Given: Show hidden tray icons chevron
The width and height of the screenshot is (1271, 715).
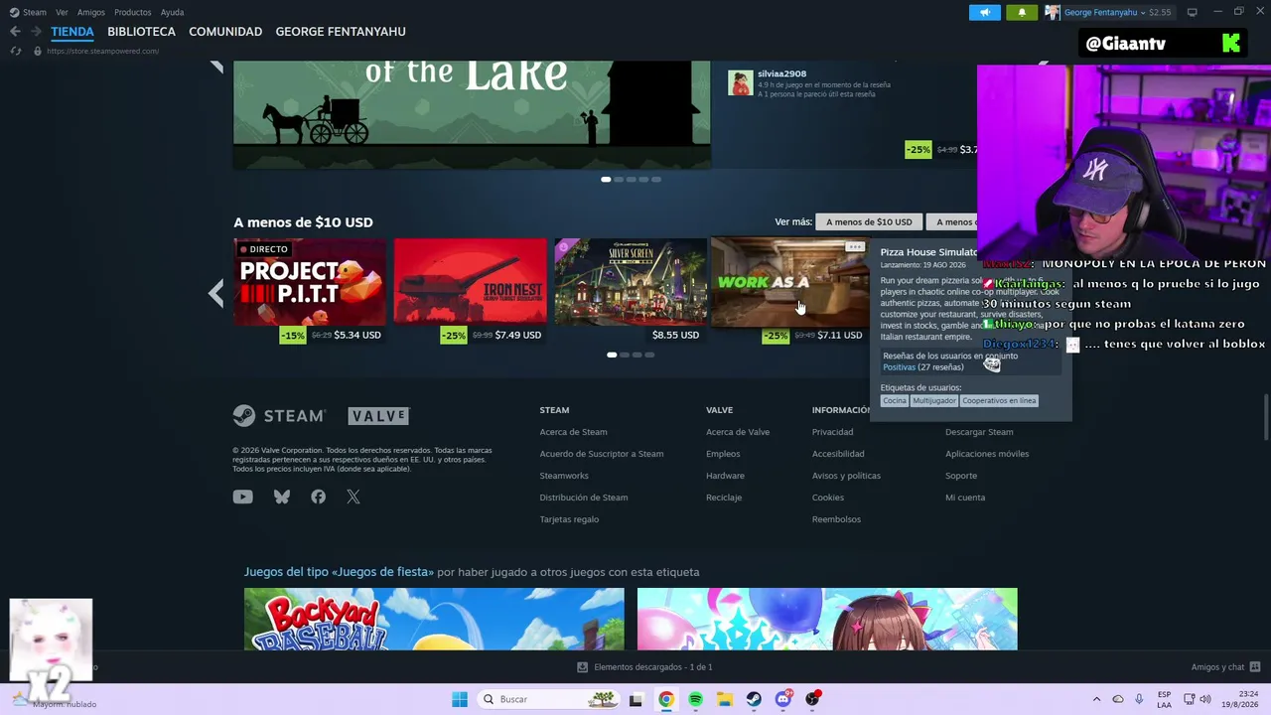Looking at the screenshot, I should click(1096, 699).
